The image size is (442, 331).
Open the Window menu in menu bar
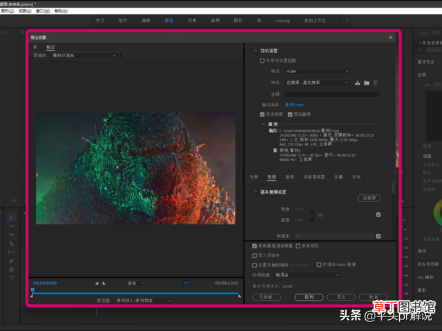pyautogui.click(x=43, y=11)
